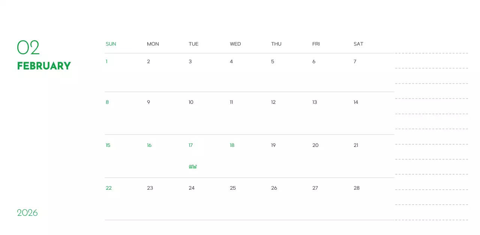Select Monday February 16 holiday date
Screen dimensions: 480x235
tap(149, 145)
